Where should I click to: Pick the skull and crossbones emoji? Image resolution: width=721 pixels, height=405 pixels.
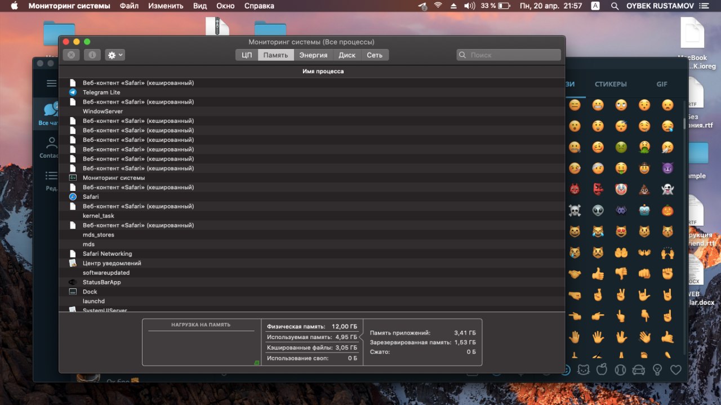(x=575, y=210)
